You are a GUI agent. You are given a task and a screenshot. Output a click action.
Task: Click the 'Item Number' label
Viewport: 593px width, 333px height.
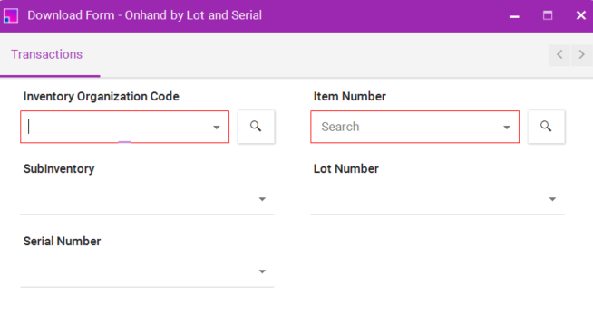(x=349, y=96)
